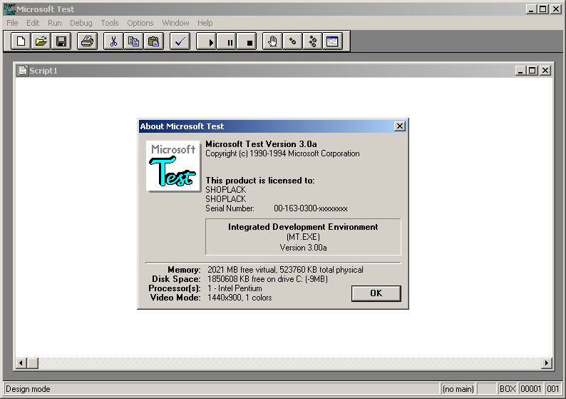Click the left arrow of horizontal scrollbar
Viewport: 566px width, 399px height.
(x=21, y=363)
